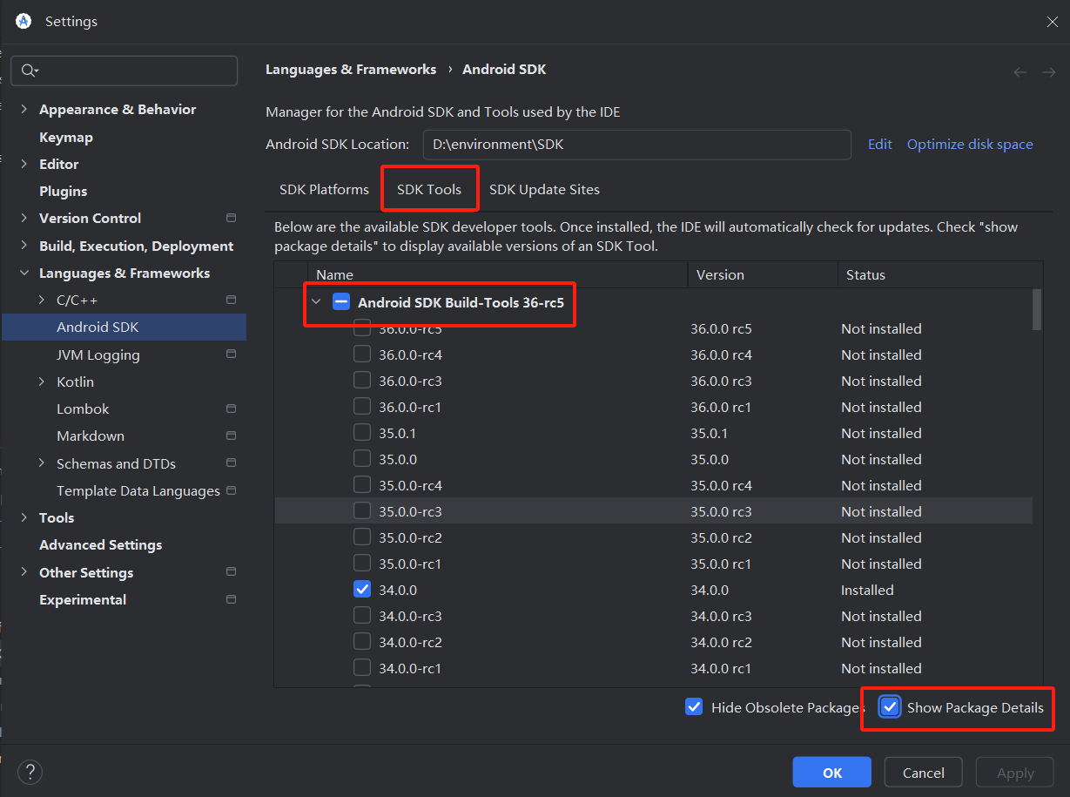Click vertical scrollbar of SDK tools table
Screen dimensions: 1070x797
(1037, 309)
